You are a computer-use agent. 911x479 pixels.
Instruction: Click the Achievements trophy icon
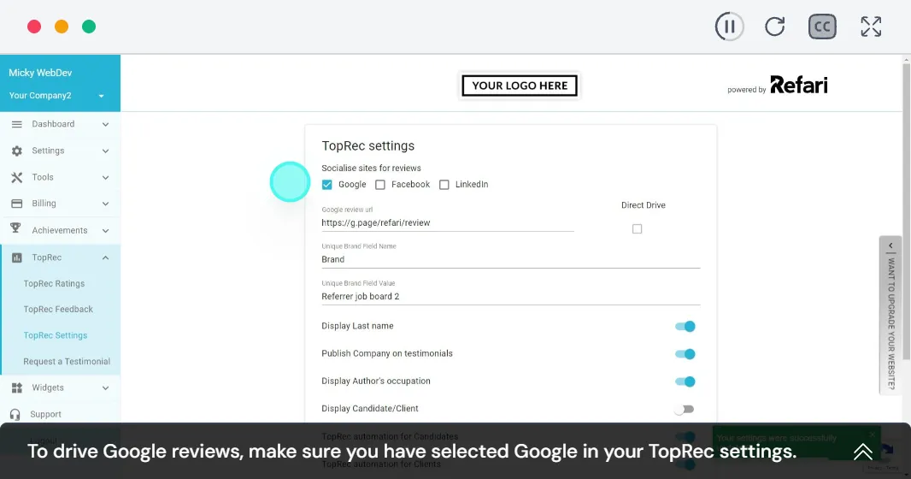[x=15, y=229]
